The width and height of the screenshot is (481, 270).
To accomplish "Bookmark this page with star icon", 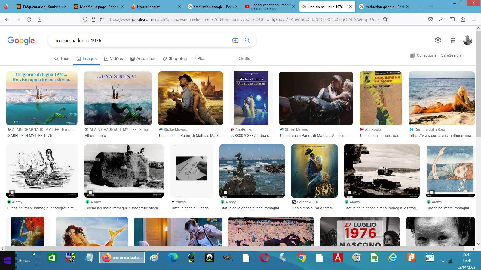I will pyautogui.click(x=385, y=19).
